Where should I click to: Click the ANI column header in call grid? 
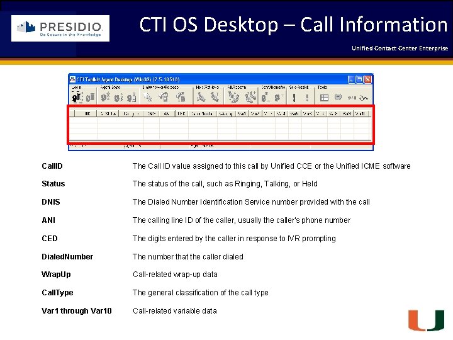[x=167, y=113]
